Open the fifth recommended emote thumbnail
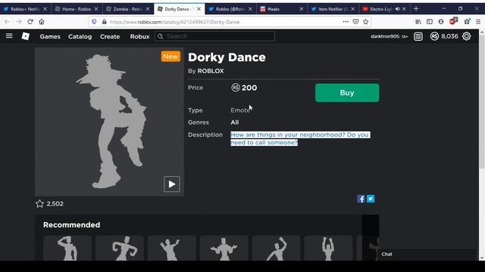 click(x=276, y=249)
